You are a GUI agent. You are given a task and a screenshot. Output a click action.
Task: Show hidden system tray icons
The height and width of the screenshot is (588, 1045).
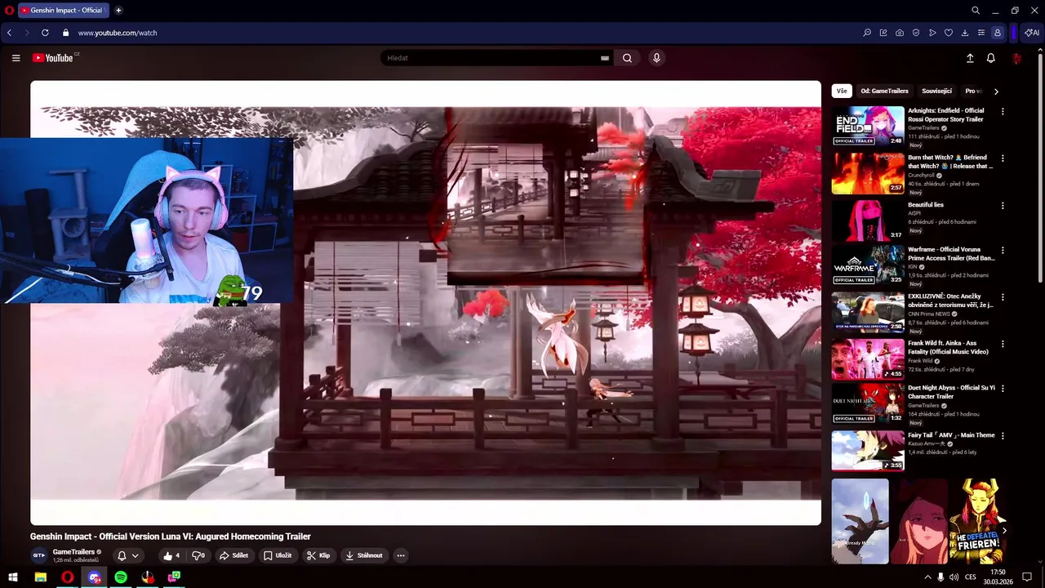click(x=927, y=577)
